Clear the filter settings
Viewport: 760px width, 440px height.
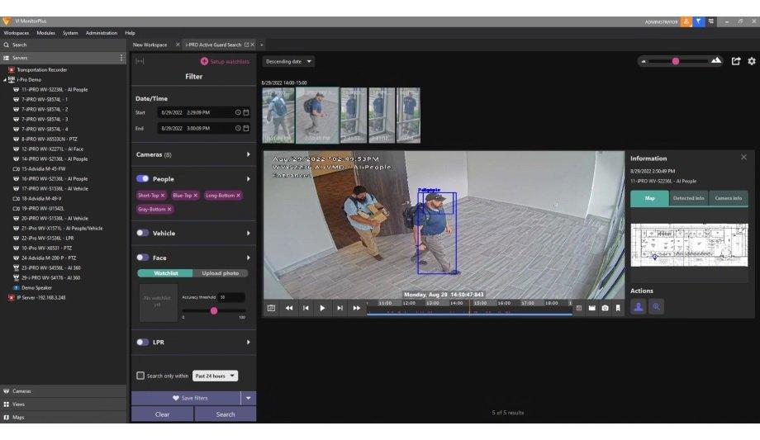click(162, 414)
